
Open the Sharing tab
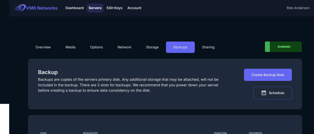[x=208, y=47]
